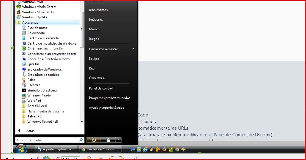Open Panel de control
Screen dimensions: 306x160
tap(101, 88)
